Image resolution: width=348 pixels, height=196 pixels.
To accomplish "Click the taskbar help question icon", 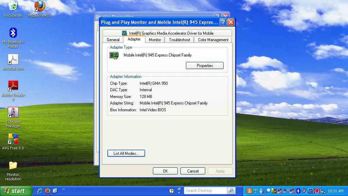I will tap(171, 191).
